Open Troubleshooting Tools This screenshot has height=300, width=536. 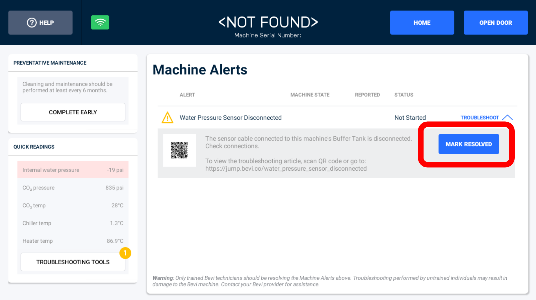(x=73, y=262)
